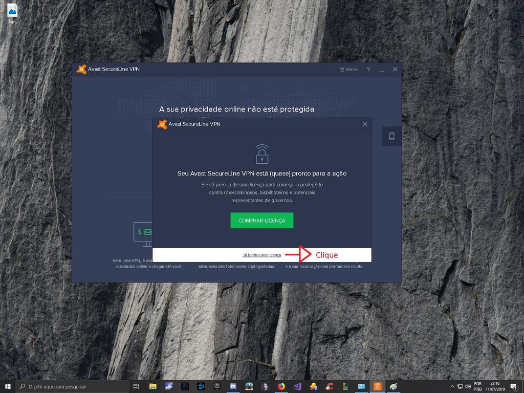The image size is (524, 393).
Task: Open Visual Studio from the taskbar
Action: [x=297, y=386]
